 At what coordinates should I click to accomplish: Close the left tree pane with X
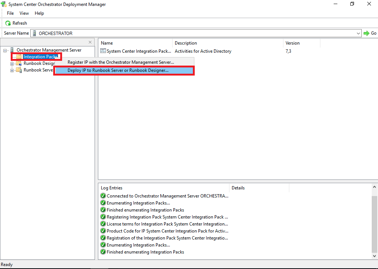90,42
